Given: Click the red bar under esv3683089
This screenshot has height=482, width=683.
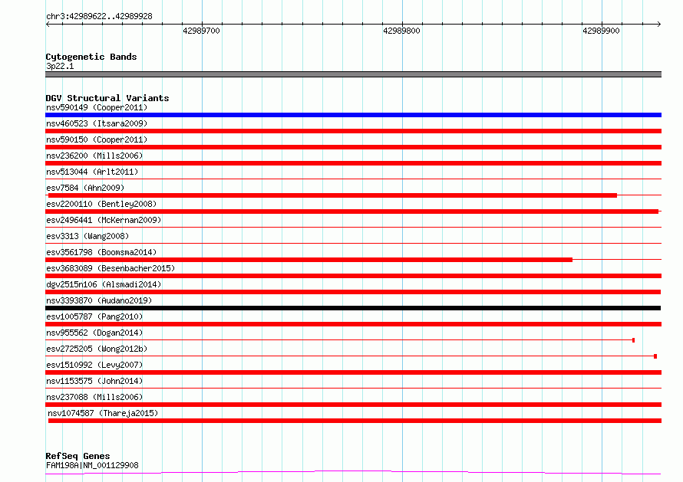Looking at the screenshot, I should pyautogui.click(x=353, y=276).
